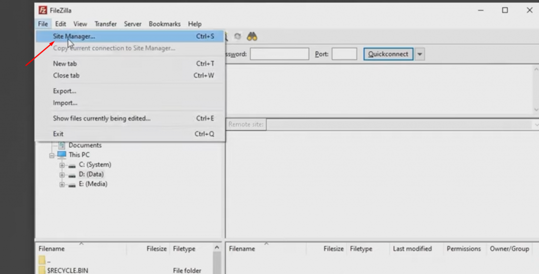Open Site Manager from the File menu
The image size is (539, 274).
pos(129,36)
